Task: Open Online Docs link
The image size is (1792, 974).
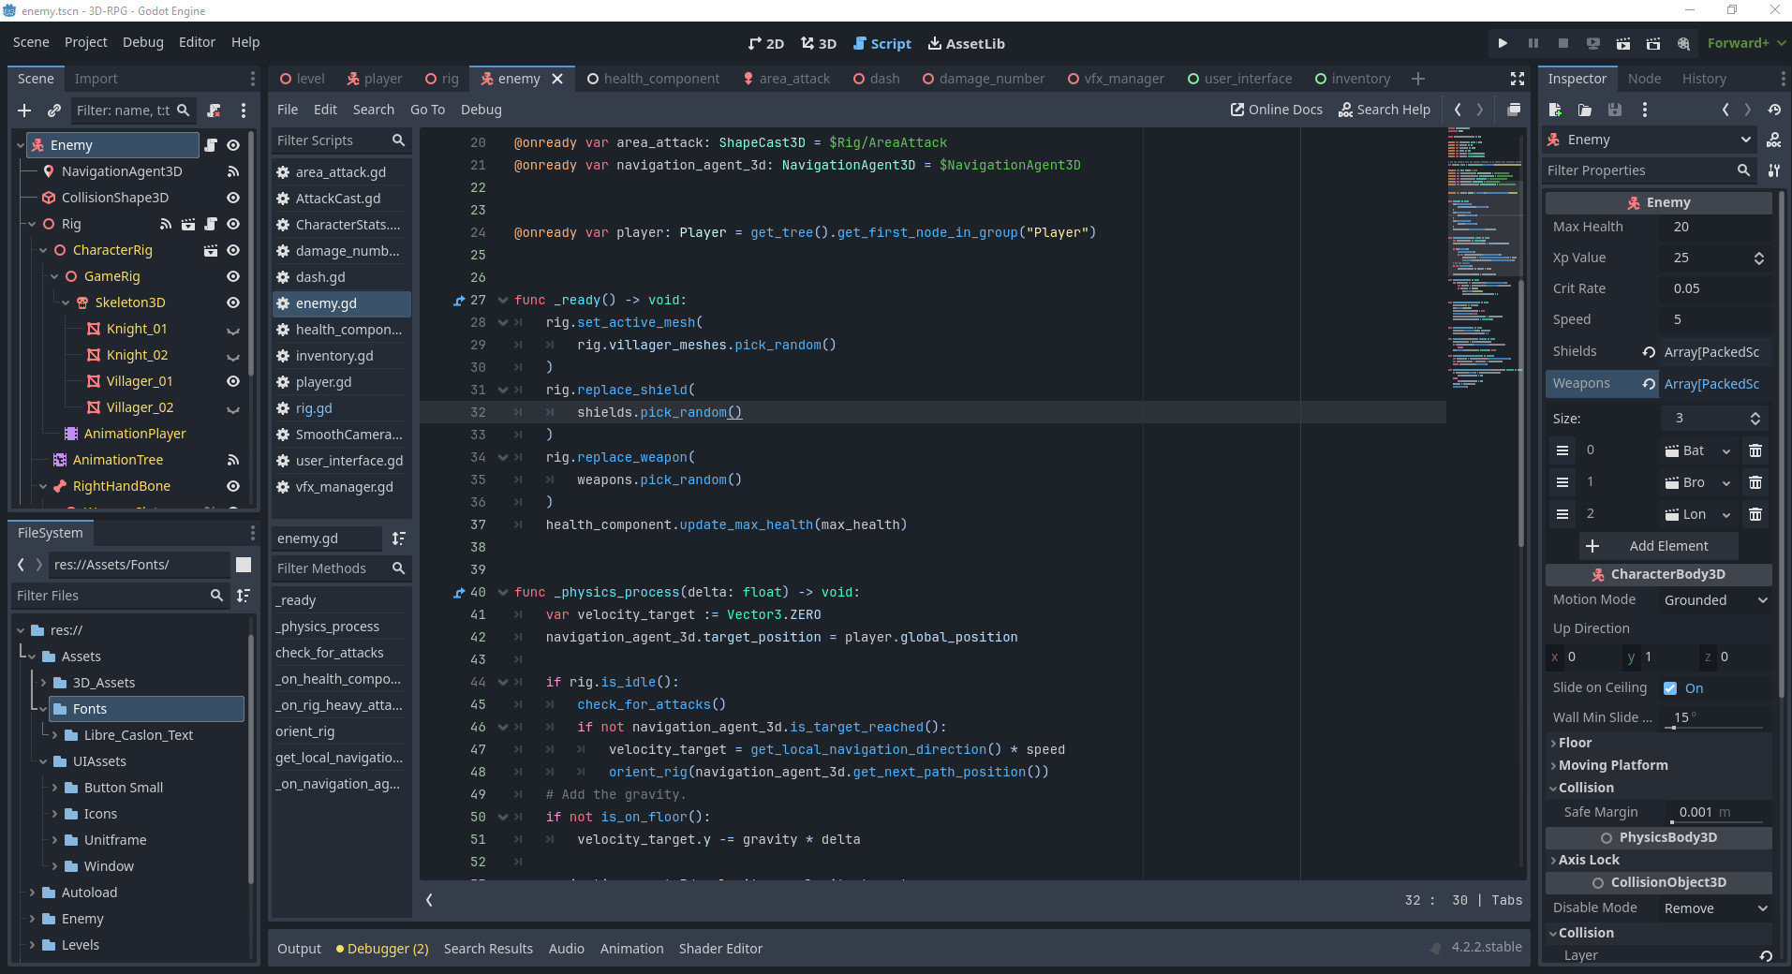Action: point(1276,110)
